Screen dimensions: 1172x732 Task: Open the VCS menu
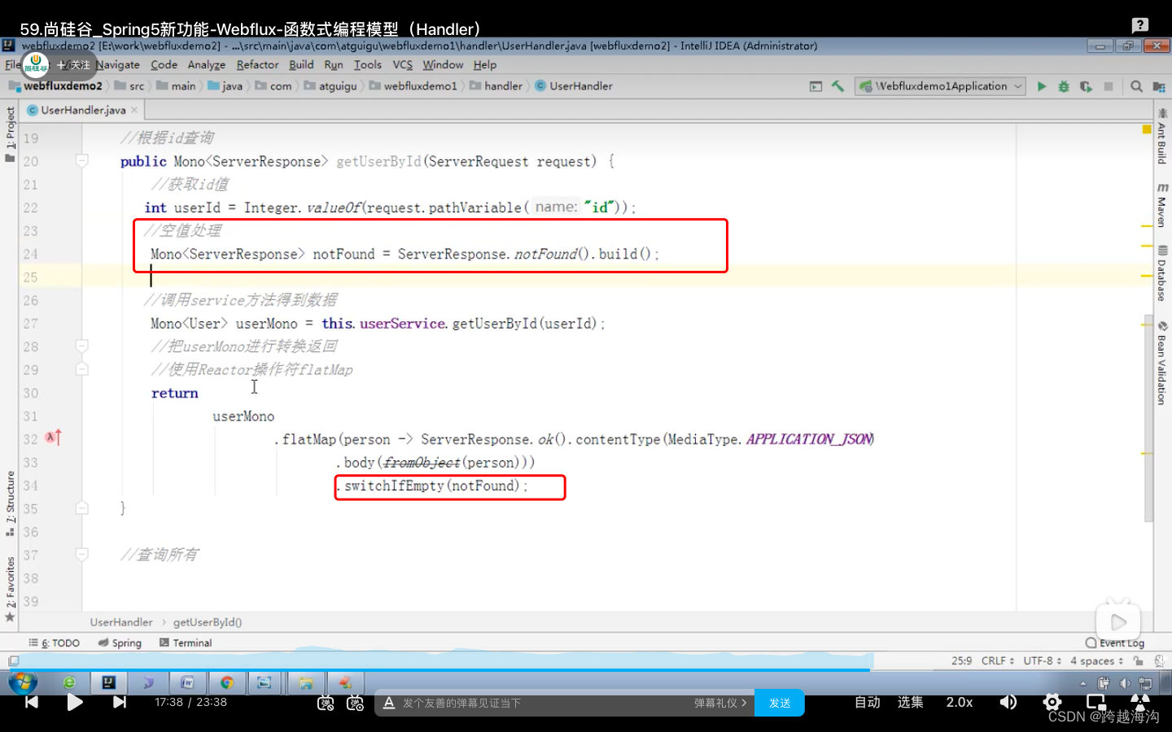tap(403, 65)
